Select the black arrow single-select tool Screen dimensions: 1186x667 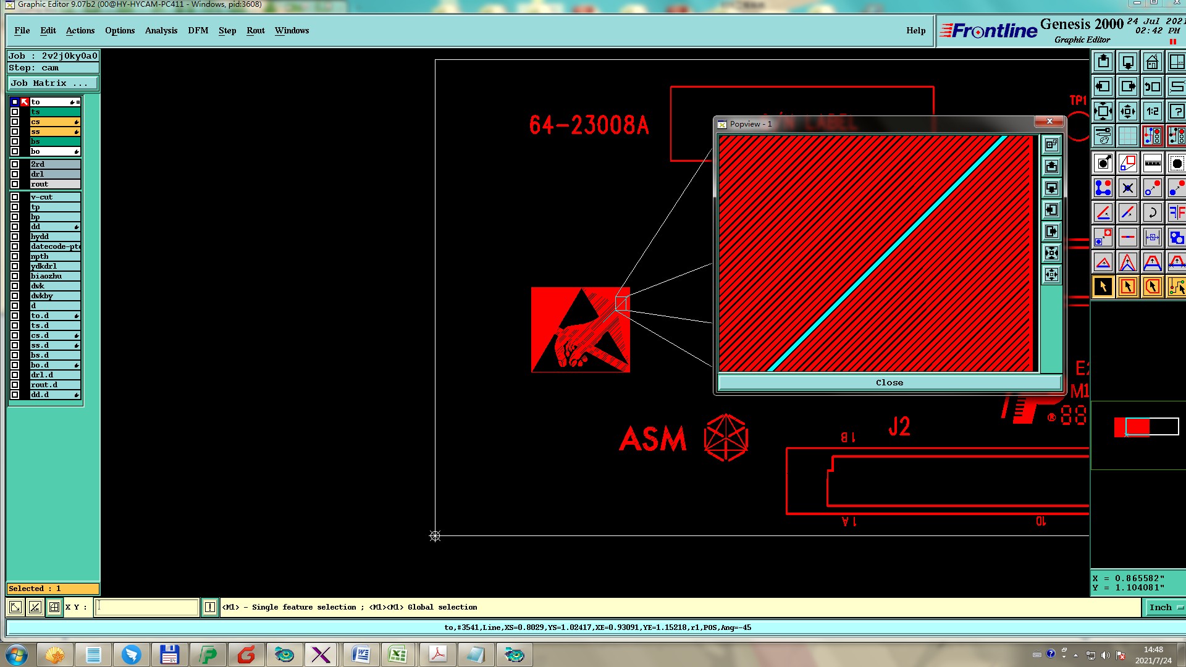(1103, 287)
